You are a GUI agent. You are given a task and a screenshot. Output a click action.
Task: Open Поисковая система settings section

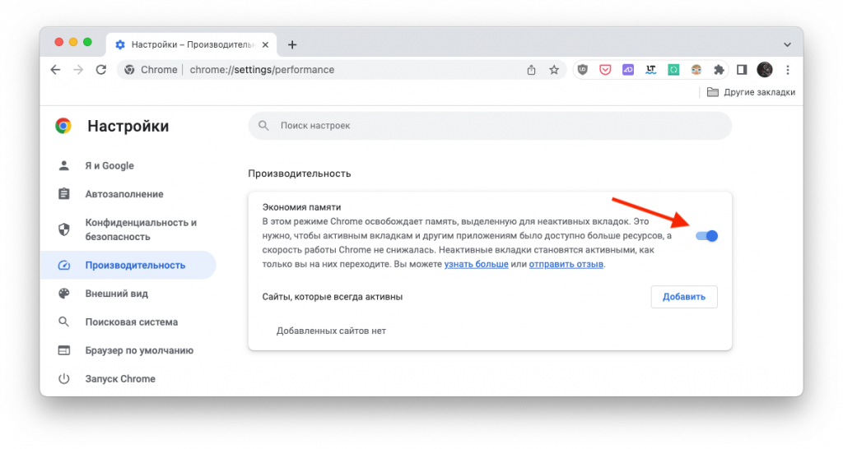point(131,322)
